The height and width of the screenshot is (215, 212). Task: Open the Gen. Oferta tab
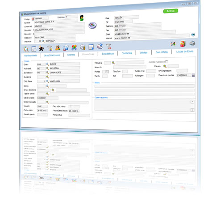[x=162, y=52]
